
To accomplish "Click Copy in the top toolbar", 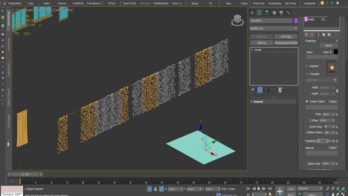I will pyautogui.click(x=30, y=3).
